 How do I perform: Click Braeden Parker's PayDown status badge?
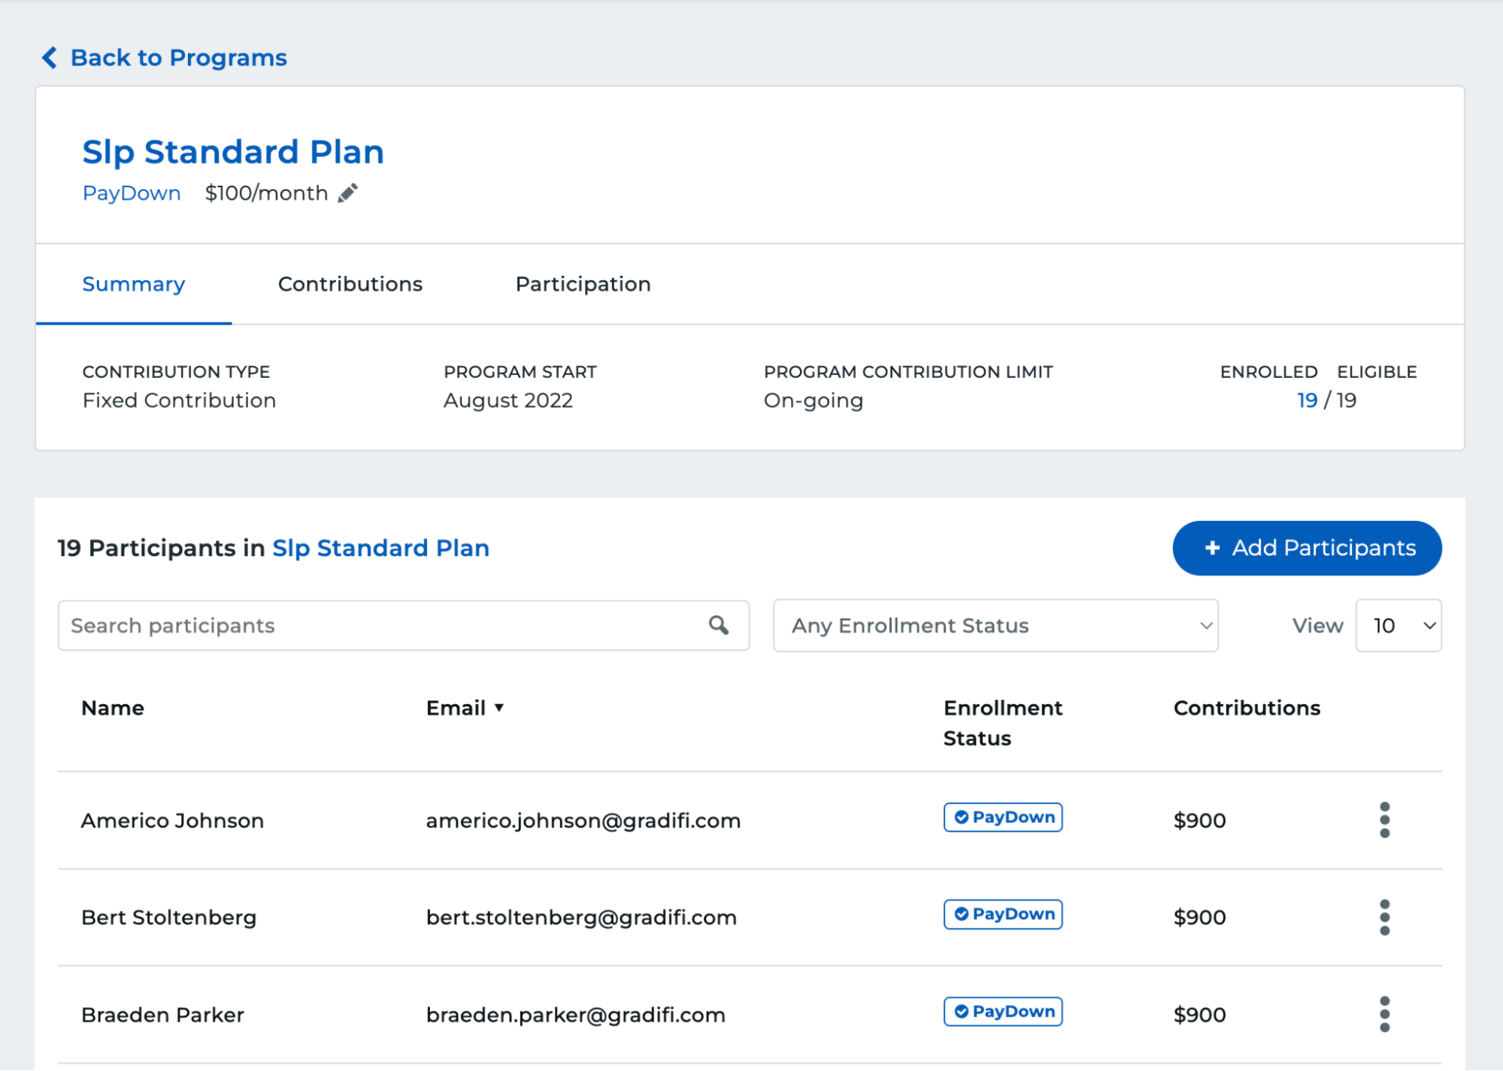pos(1003,1012)
